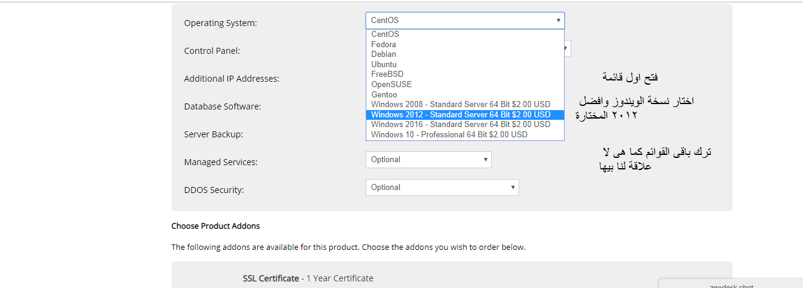Expand the Control Panel dropdown arrow
Image resolution: width=803 pixels, height=288 pixels.
[x=567, y=48]
